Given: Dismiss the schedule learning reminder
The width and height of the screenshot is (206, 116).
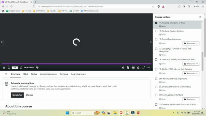Looking at the screenshot, I should (29, 95).
